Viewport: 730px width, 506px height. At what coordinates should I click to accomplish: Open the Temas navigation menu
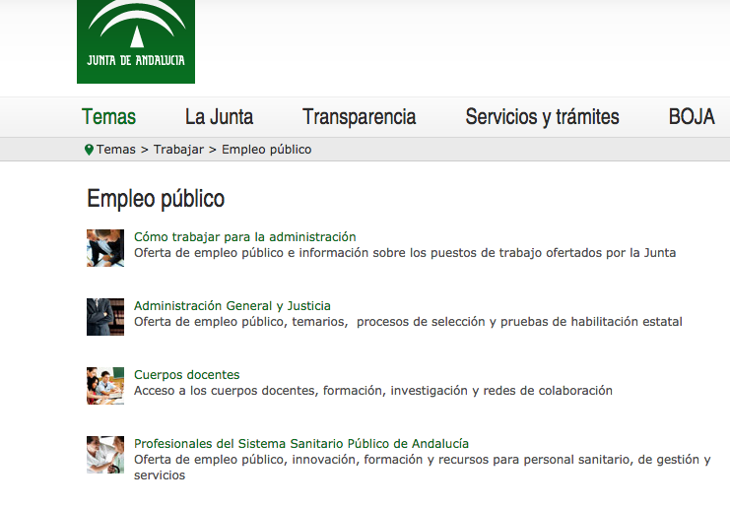pyautogui.click(x=108, y=117)
